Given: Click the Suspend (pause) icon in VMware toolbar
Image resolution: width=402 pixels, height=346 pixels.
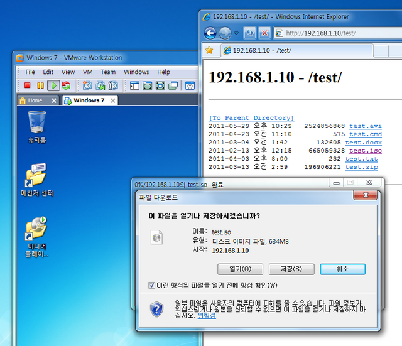Looking at the screenshot, I should click(40, 85).
